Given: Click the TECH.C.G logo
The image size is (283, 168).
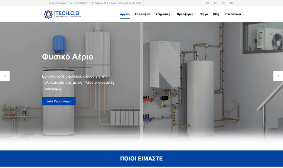Looking at the screenshot, I should tap(62, 14).
